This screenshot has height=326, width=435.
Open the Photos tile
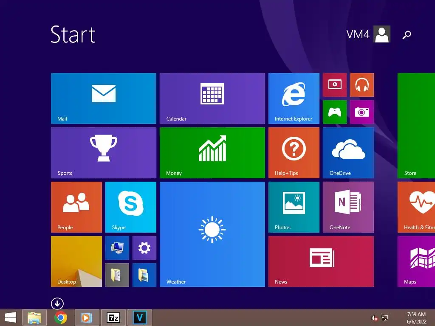tap(294, 207)
